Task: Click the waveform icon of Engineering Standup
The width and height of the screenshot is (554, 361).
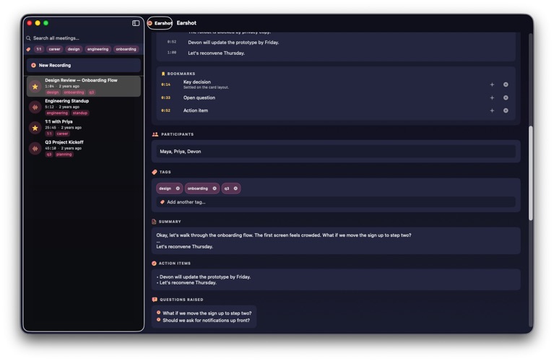Action: pyautogui.click(x=35, y=107)
